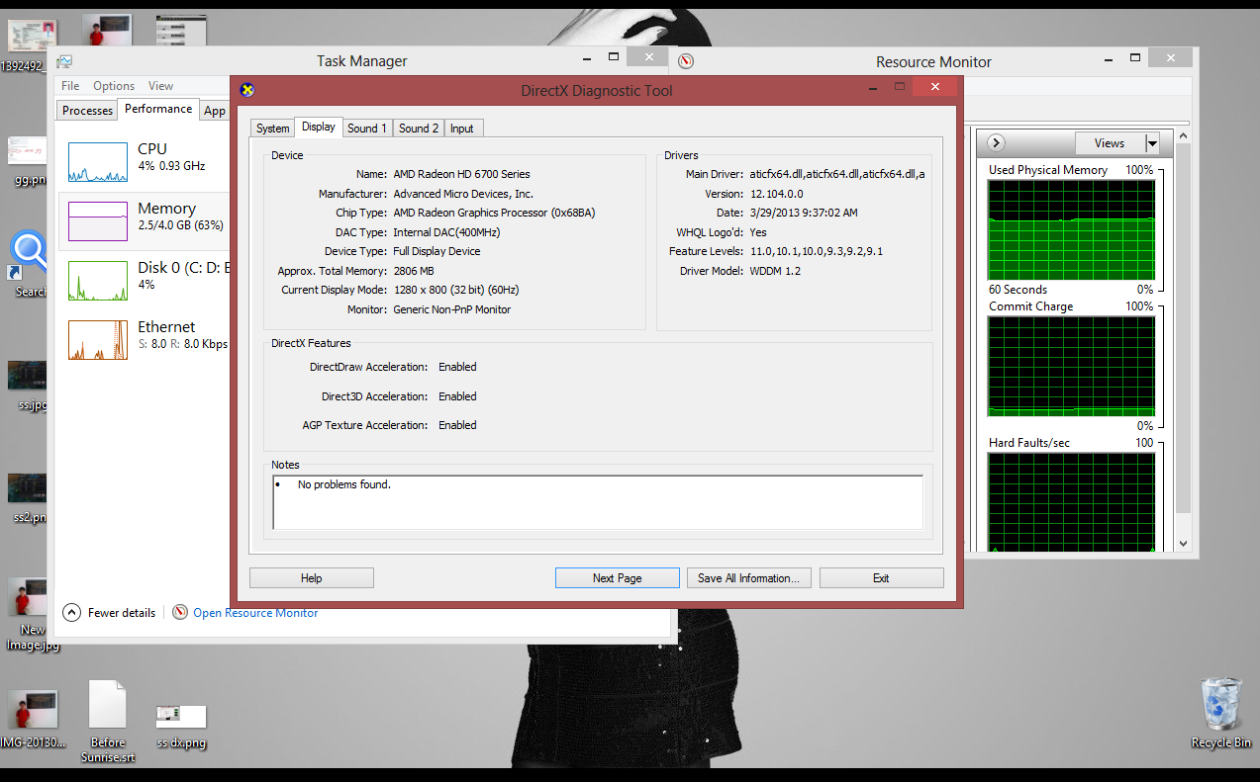View Disk 0 performance graph
The image size is (1260, 782).
point(97,280)
